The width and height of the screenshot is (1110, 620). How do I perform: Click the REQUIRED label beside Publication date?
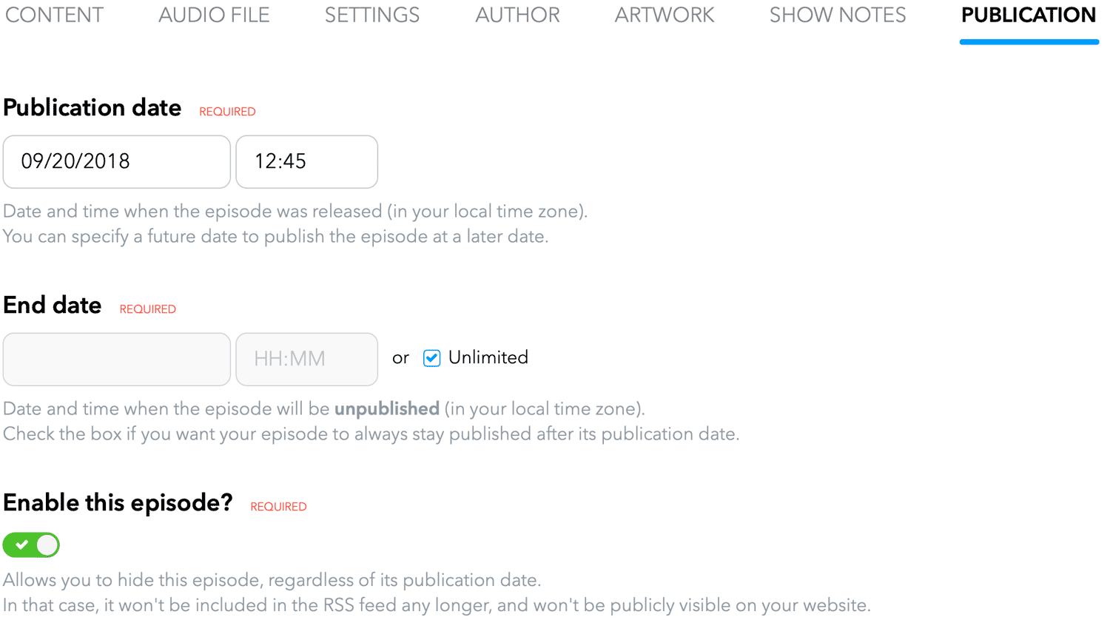[227, 112]
